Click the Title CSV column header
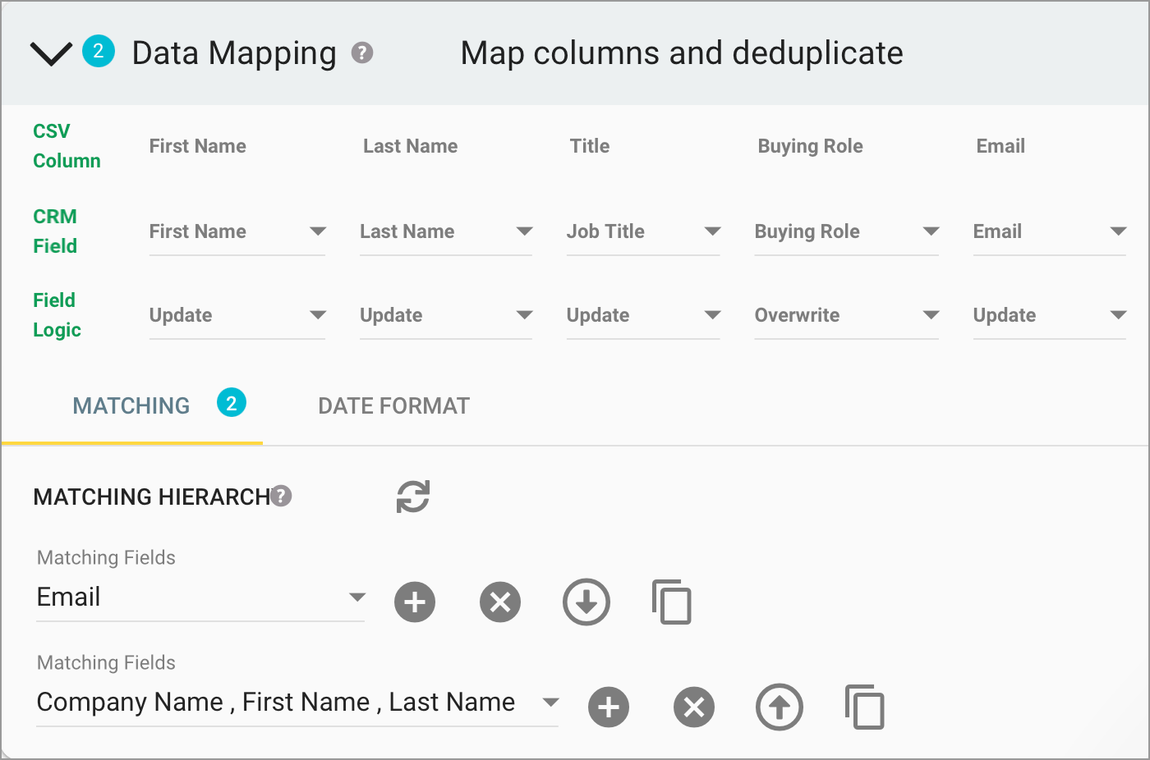The width and height of the screenshot is (1150, 760). (590, 146)
